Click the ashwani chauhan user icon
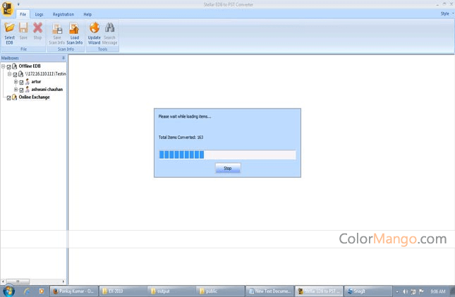 point(28,89)
